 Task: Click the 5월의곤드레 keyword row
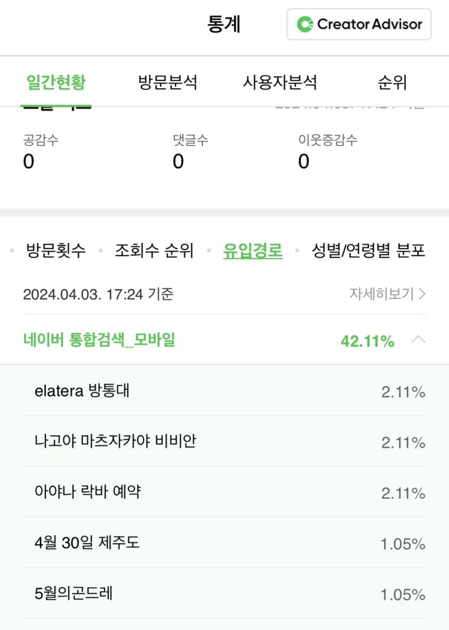coord(74,594)
